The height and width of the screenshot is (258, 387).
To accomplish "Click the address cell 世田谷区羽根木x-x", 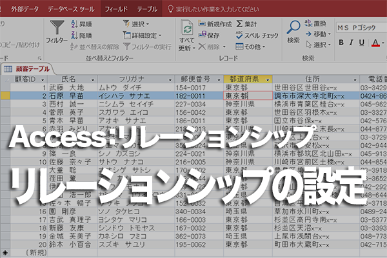I will pyautogui.click(x=316, y=112).
